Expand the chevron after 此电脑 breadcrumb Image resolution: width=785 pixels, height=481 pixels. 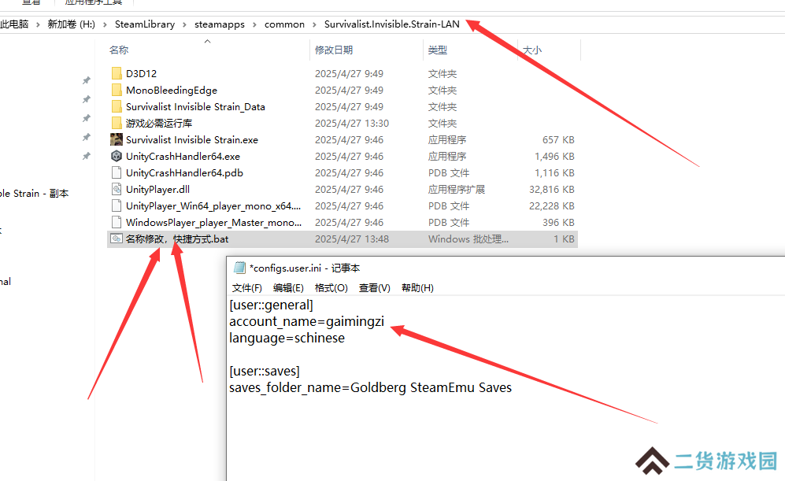(x=38, y=24)
